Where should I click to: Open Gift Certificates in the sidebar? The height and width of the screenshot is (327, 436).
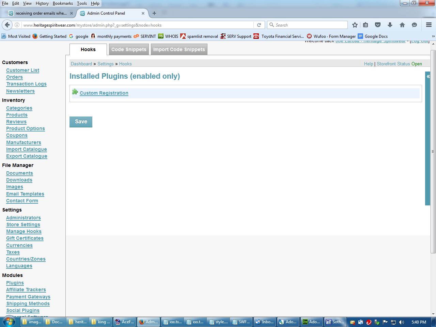(25, 238)
